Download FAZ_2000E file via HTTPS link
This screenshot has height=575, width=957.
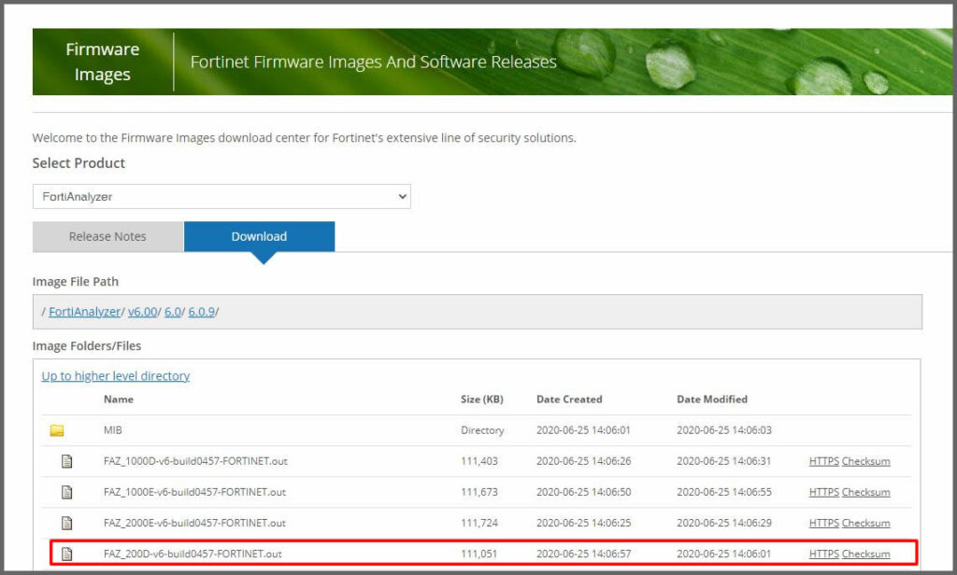(824, 523)
